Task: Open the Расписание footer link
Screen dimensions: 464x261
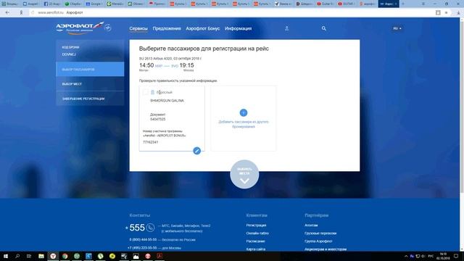Action: coord(255,241)
